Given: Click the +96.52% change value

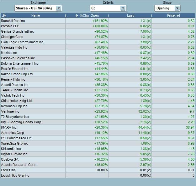Looking at the screenshot, I should pos(101,31).
